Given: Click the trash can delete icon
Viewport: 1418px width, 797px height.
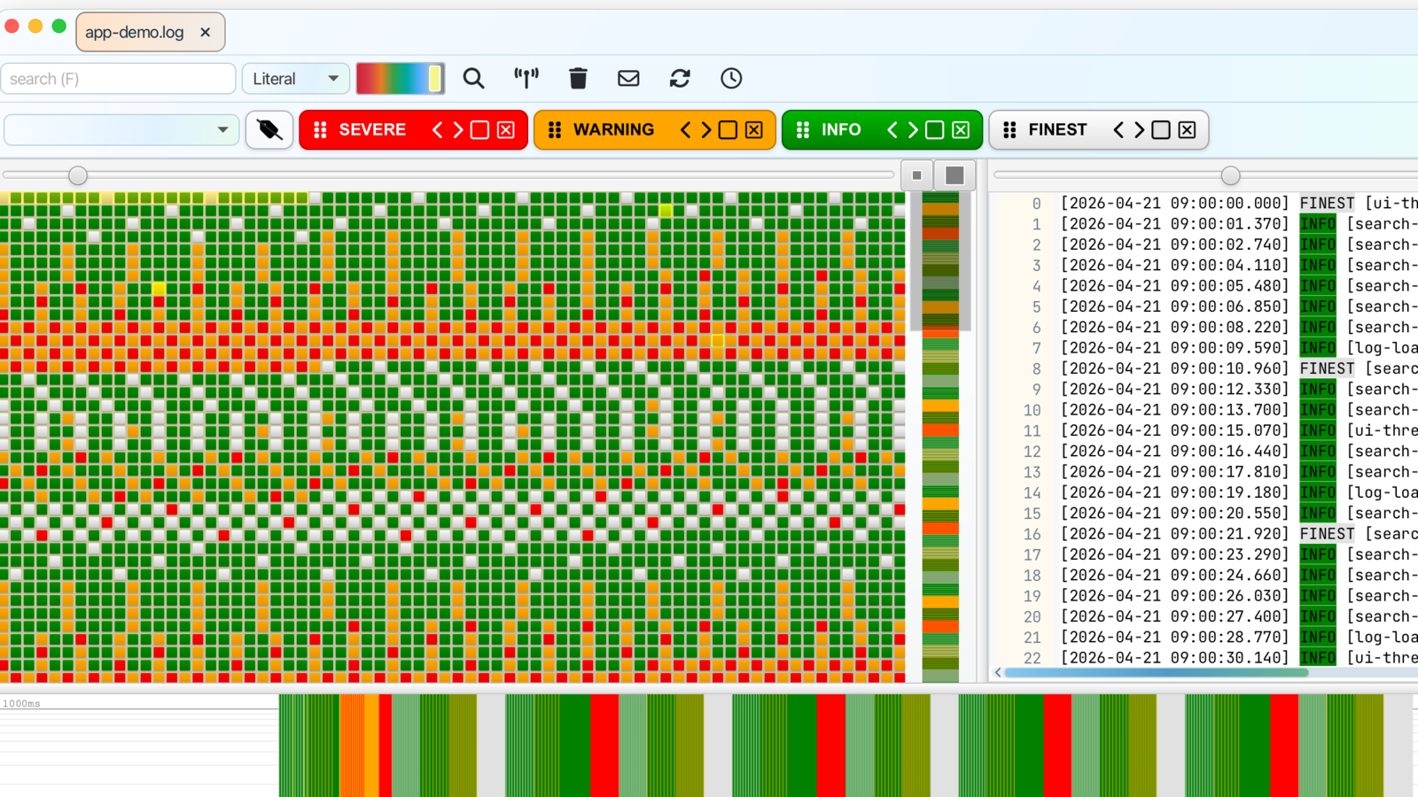Looking at the screenshot, I should click(x=578, y=79).
